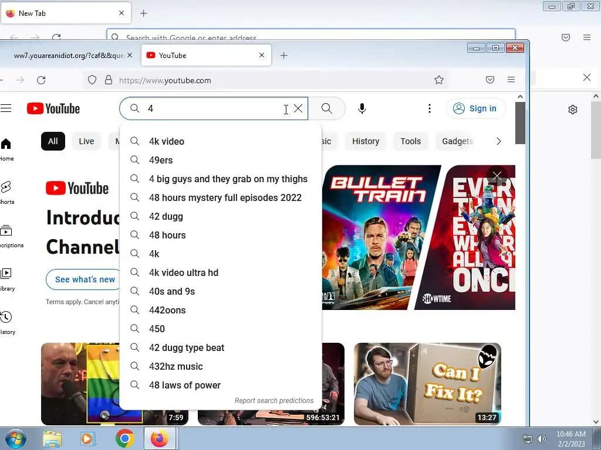
Task: Start voice search with the microphone icon
Action: click(362, 108)
